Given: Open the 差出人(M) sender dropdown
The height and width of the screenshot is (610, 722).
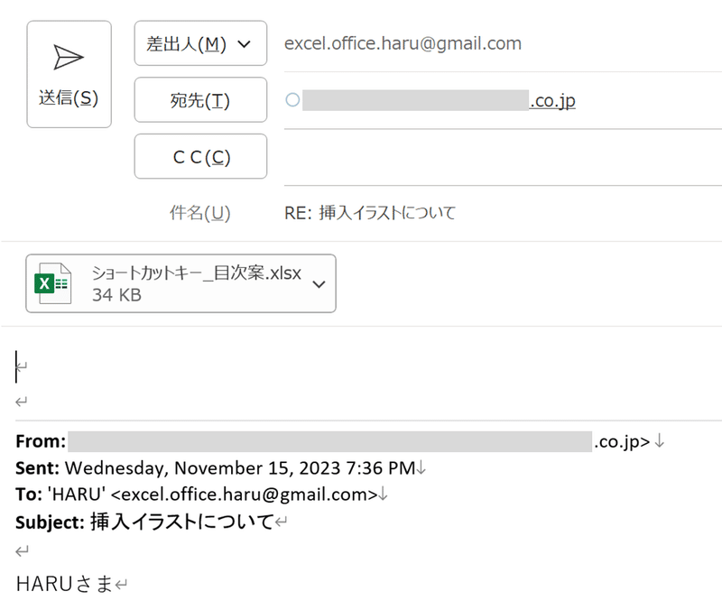Looking at the screenshot, I should click(200, 43).
